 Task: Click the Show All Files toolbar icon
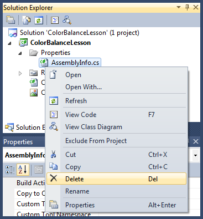click(x=27, y=20)
